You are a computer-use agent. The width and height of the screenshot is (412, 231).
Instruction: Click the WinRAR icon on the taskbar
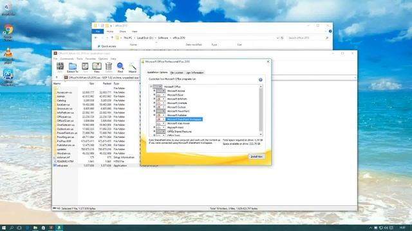[51, 228]
